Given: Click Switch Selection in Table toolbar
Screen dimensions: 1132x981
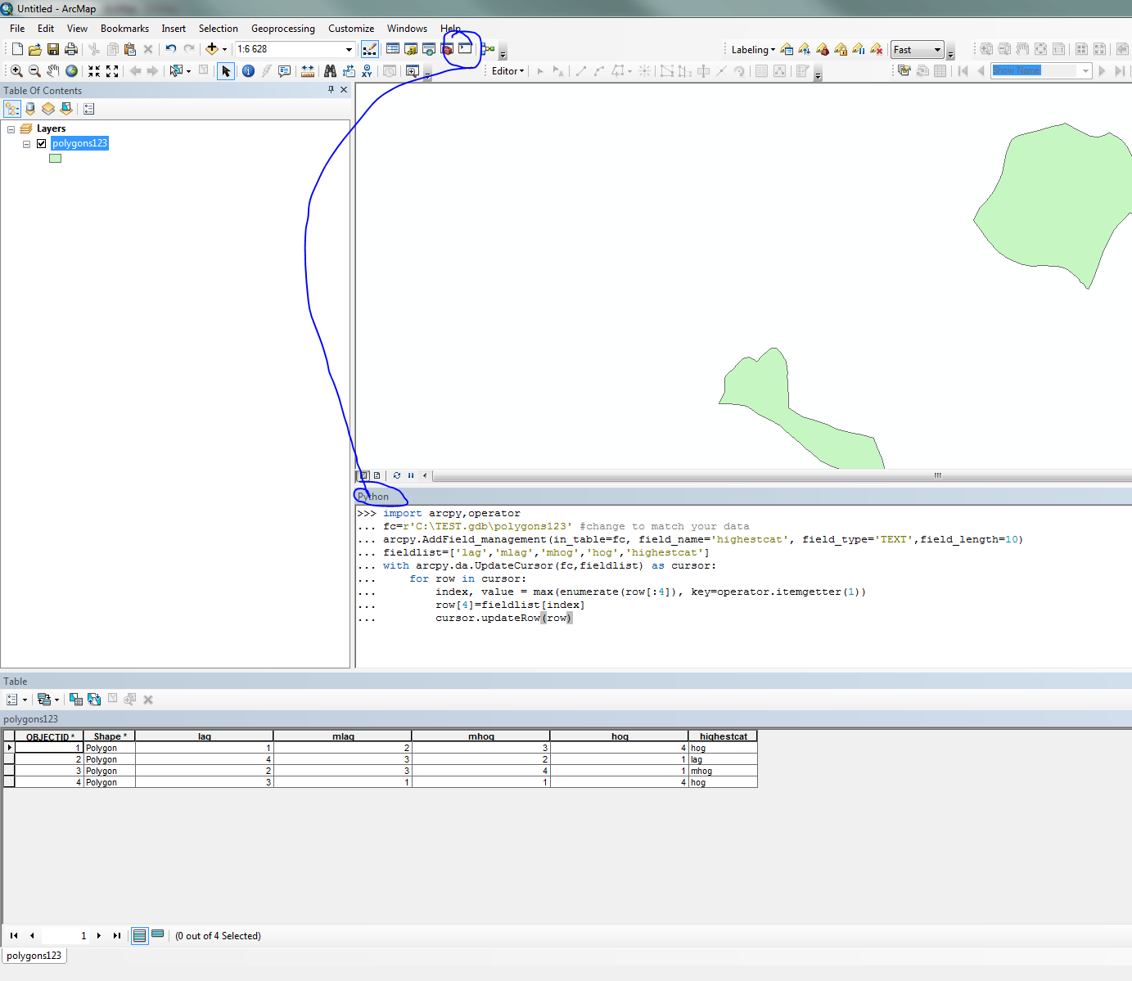Looking at the screenshot, I should pos(94,700).
